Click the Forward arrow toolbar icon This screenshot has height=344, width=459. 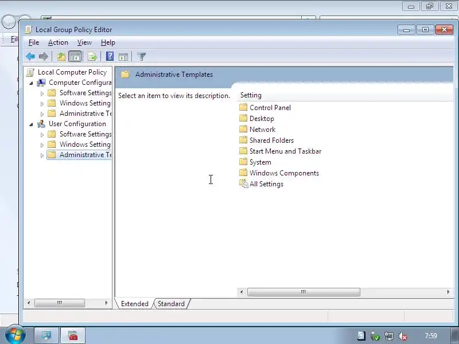pyautogui.click(x=44, y=56)
